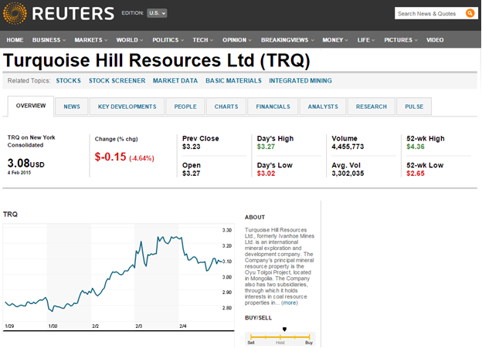482x348 pixels.
Task: Open the STOCKS related topic link
Action: 68,80
